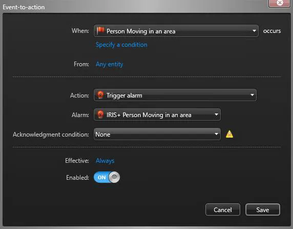293x229 pixels.
Task: Click the IRIS+ alarm siren icon
Action: tap(100, 115)
